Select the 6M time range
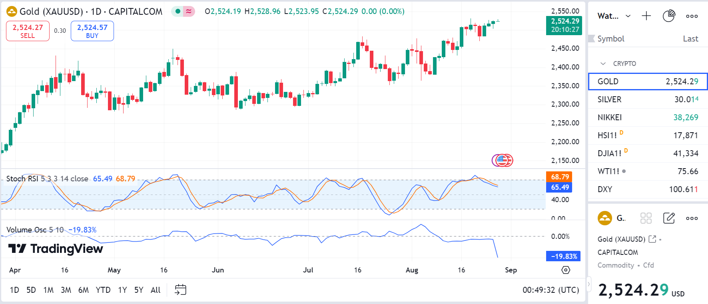This screenshot has width=708, height=304. [83, 290]
